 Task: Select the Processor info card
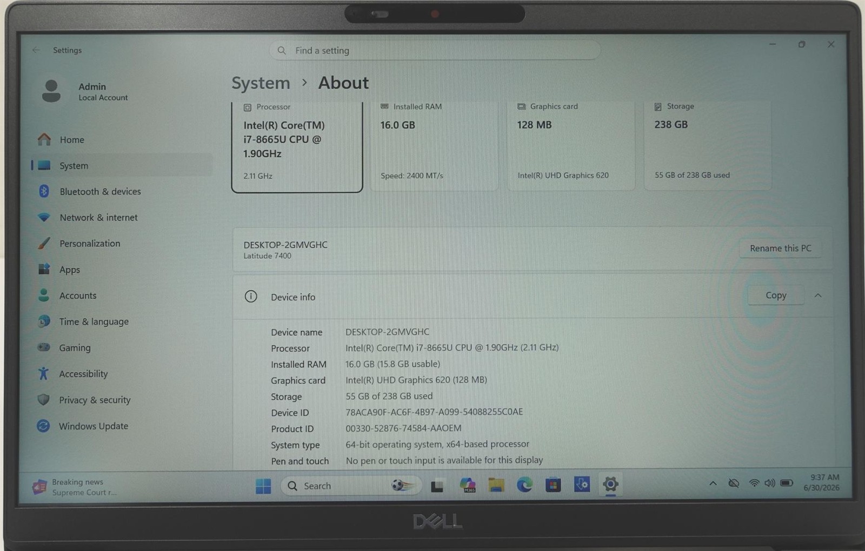click(297, 146)
